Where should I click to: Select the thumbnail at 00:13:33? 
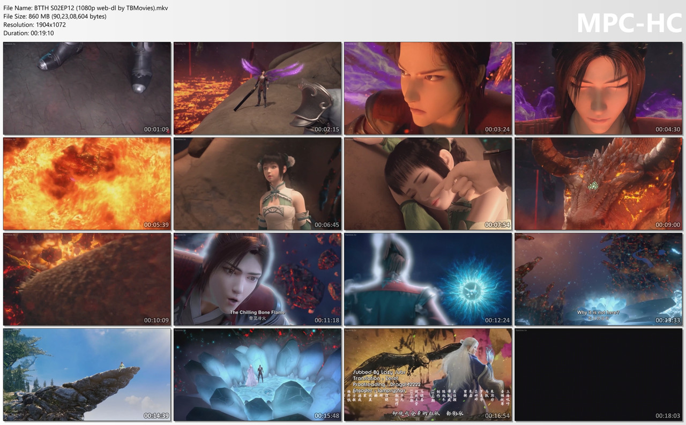pos(599,279)
